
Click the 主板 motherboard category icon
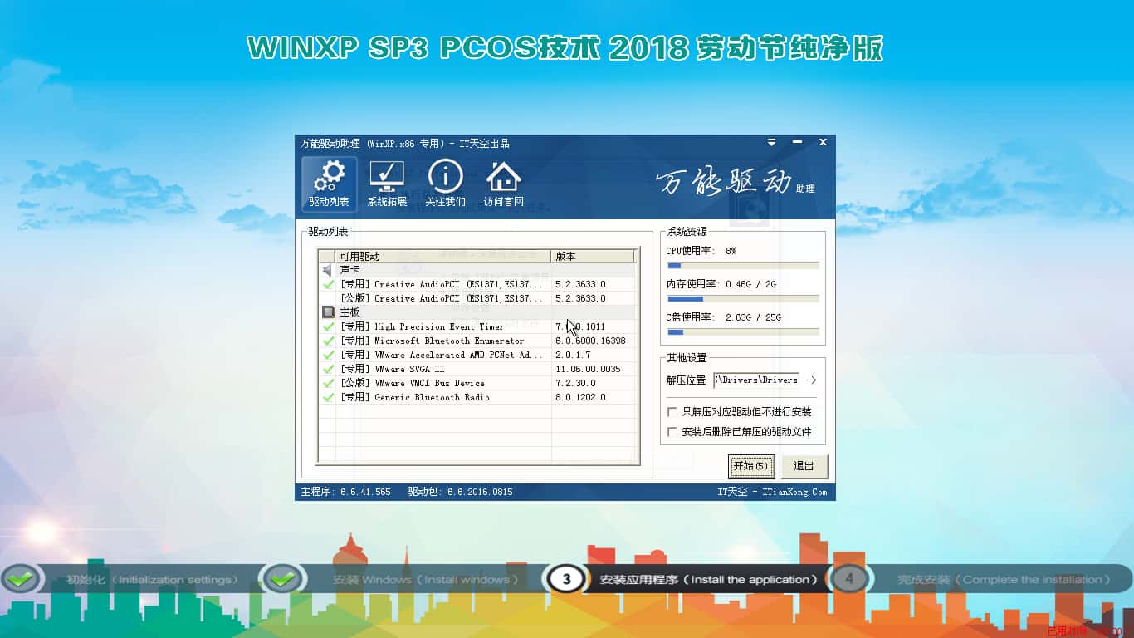click(328, 312)
